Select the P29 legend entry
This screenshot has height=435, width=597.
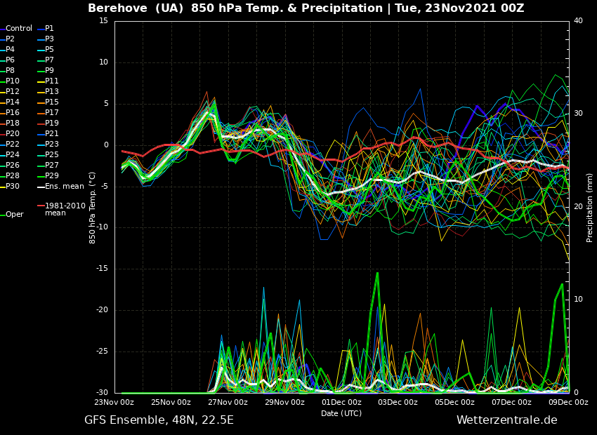click(x=52, y=176)
